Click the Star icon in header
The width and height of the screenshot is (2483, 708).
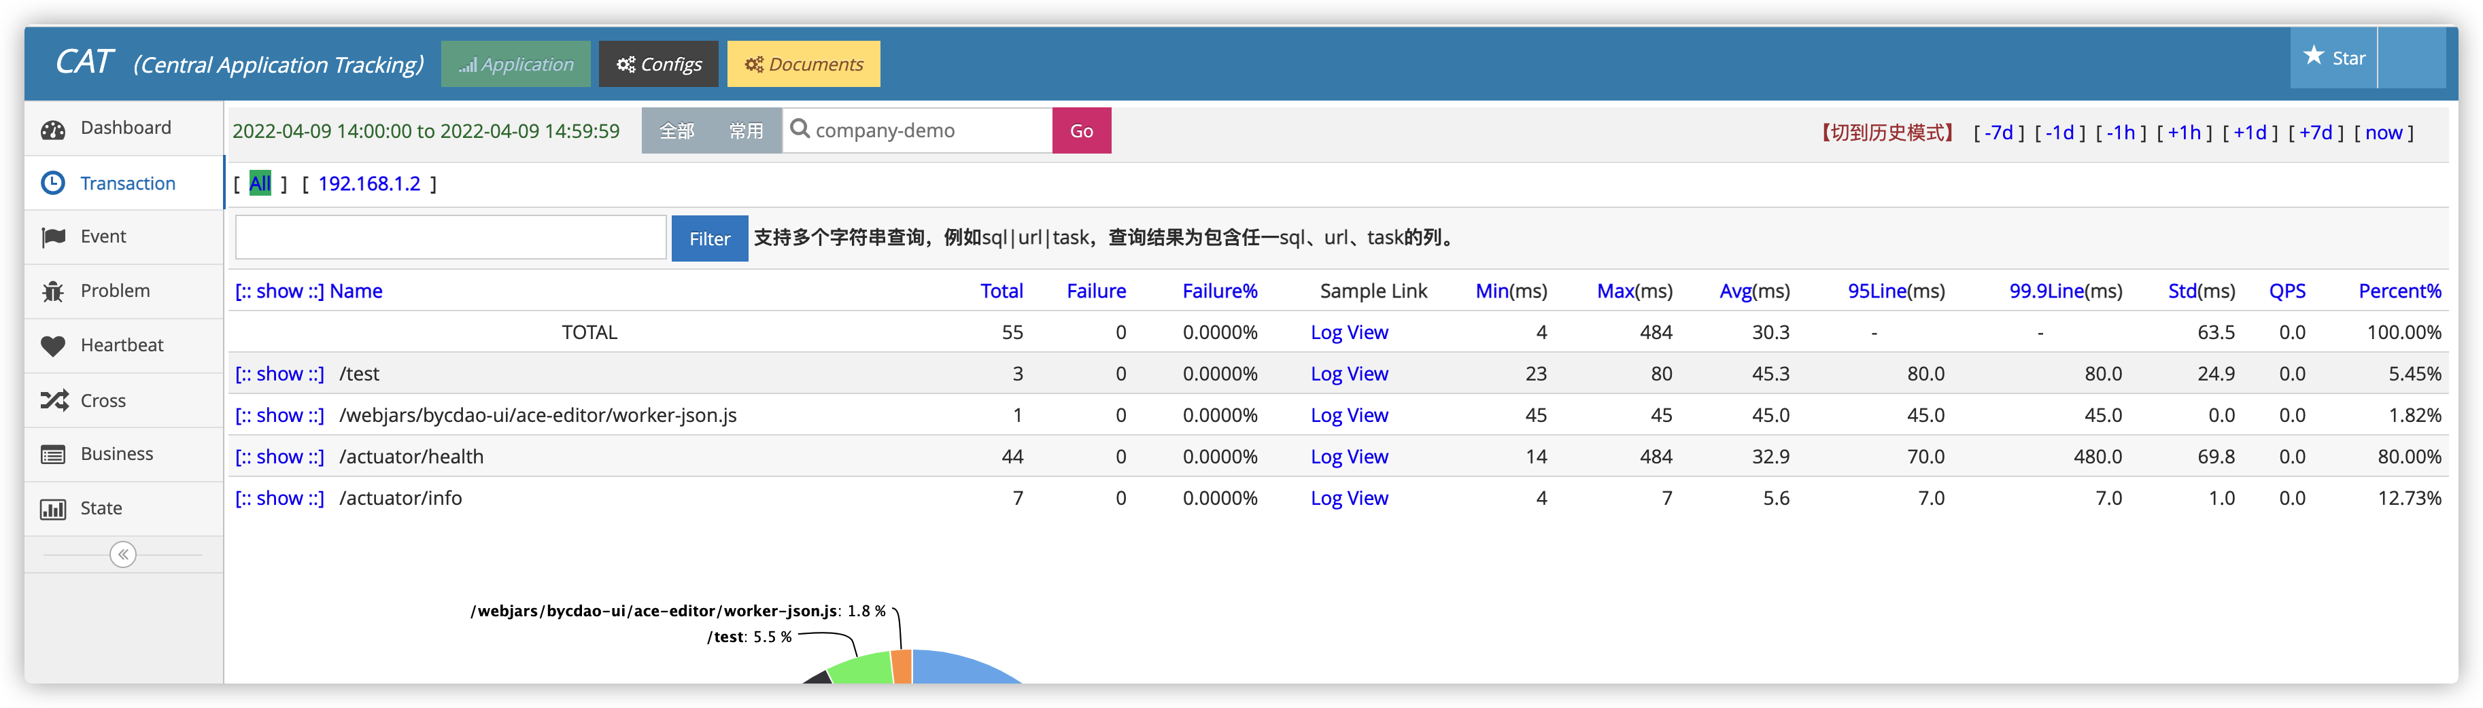[x=2313, y=56]
